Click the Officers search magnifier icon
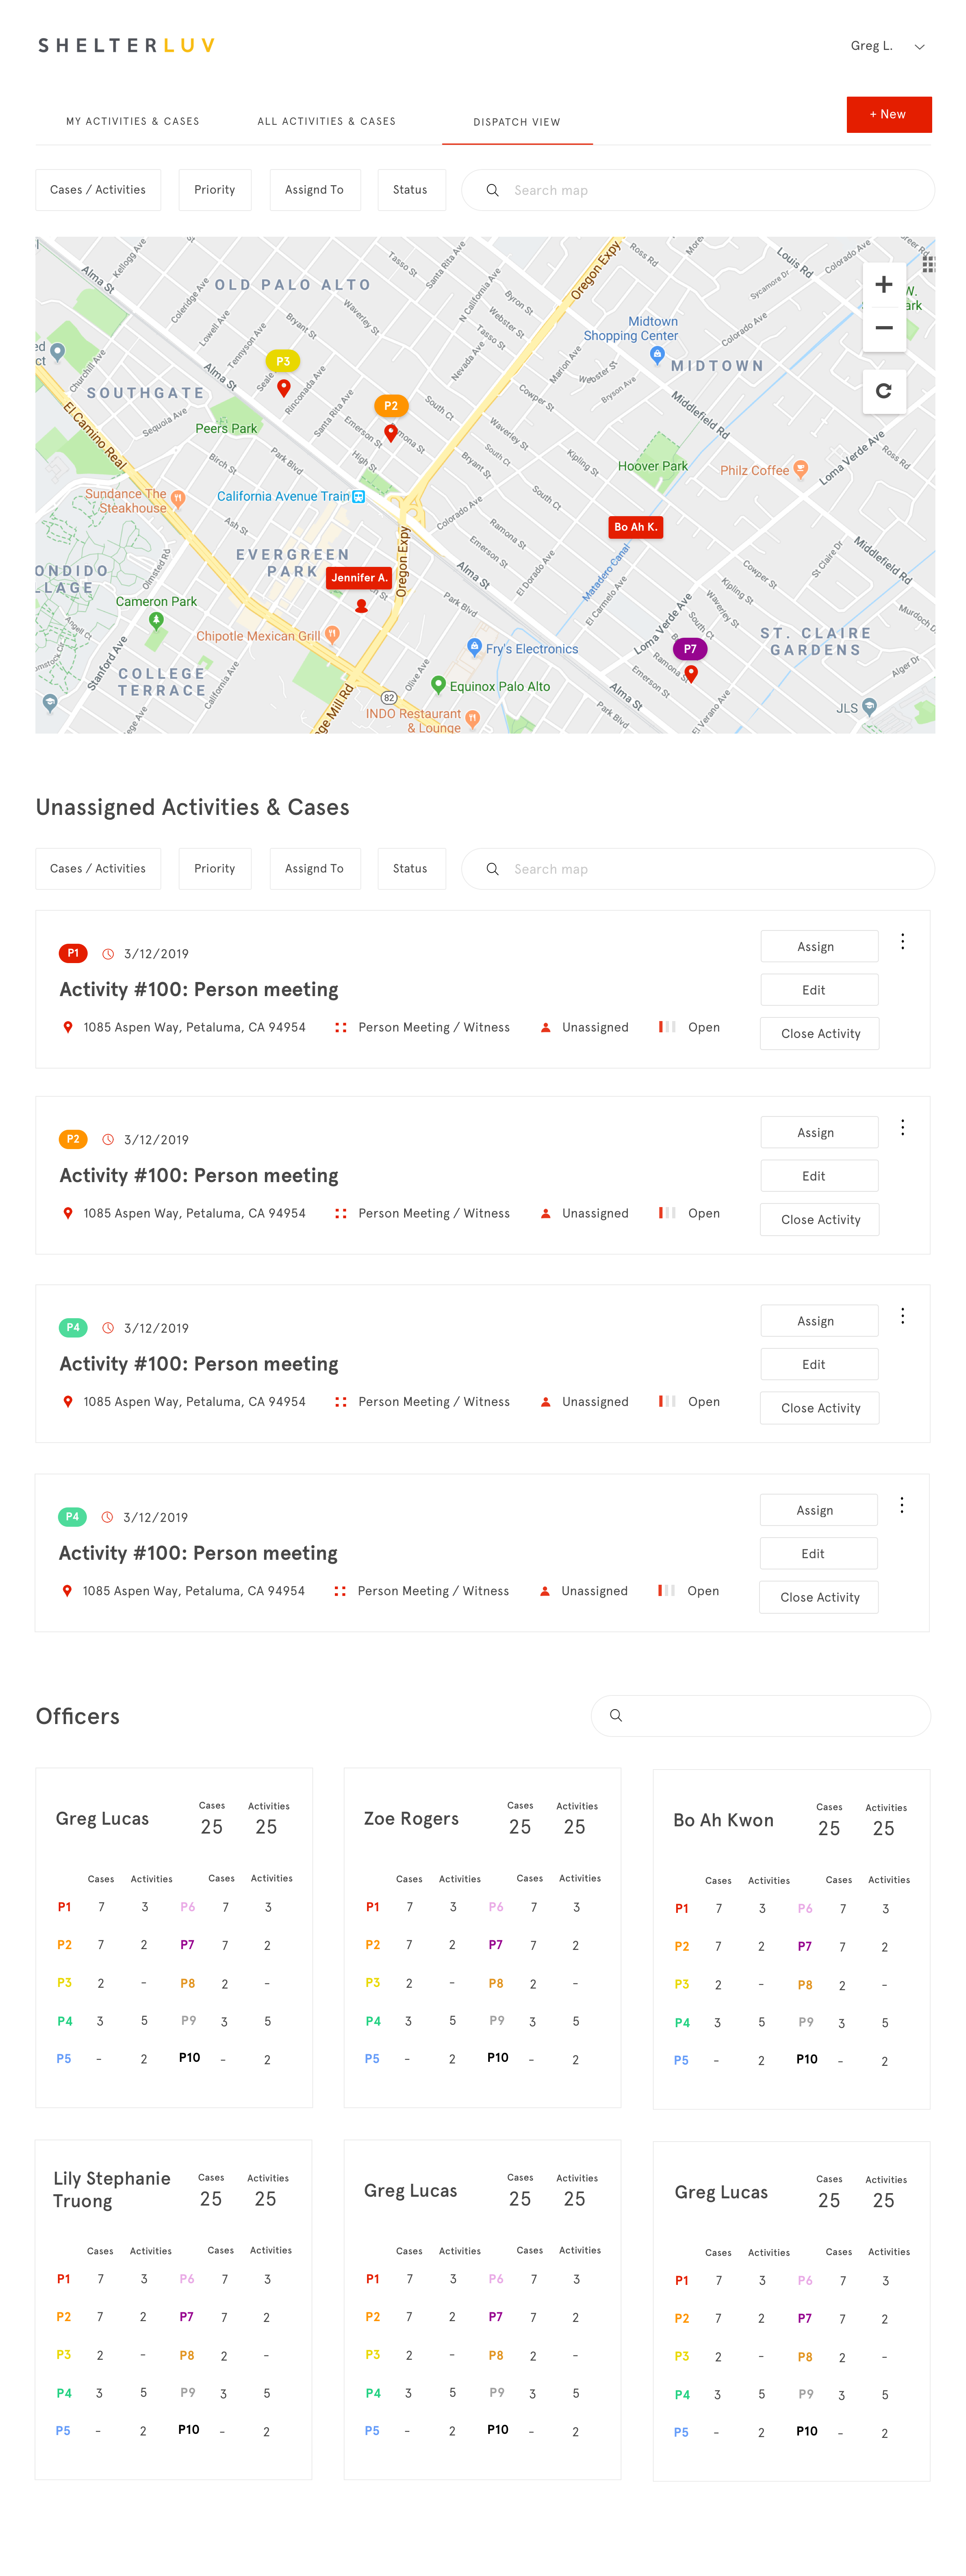The image size is (966, 2576). pyautogui.click(x=616, y=1715)
